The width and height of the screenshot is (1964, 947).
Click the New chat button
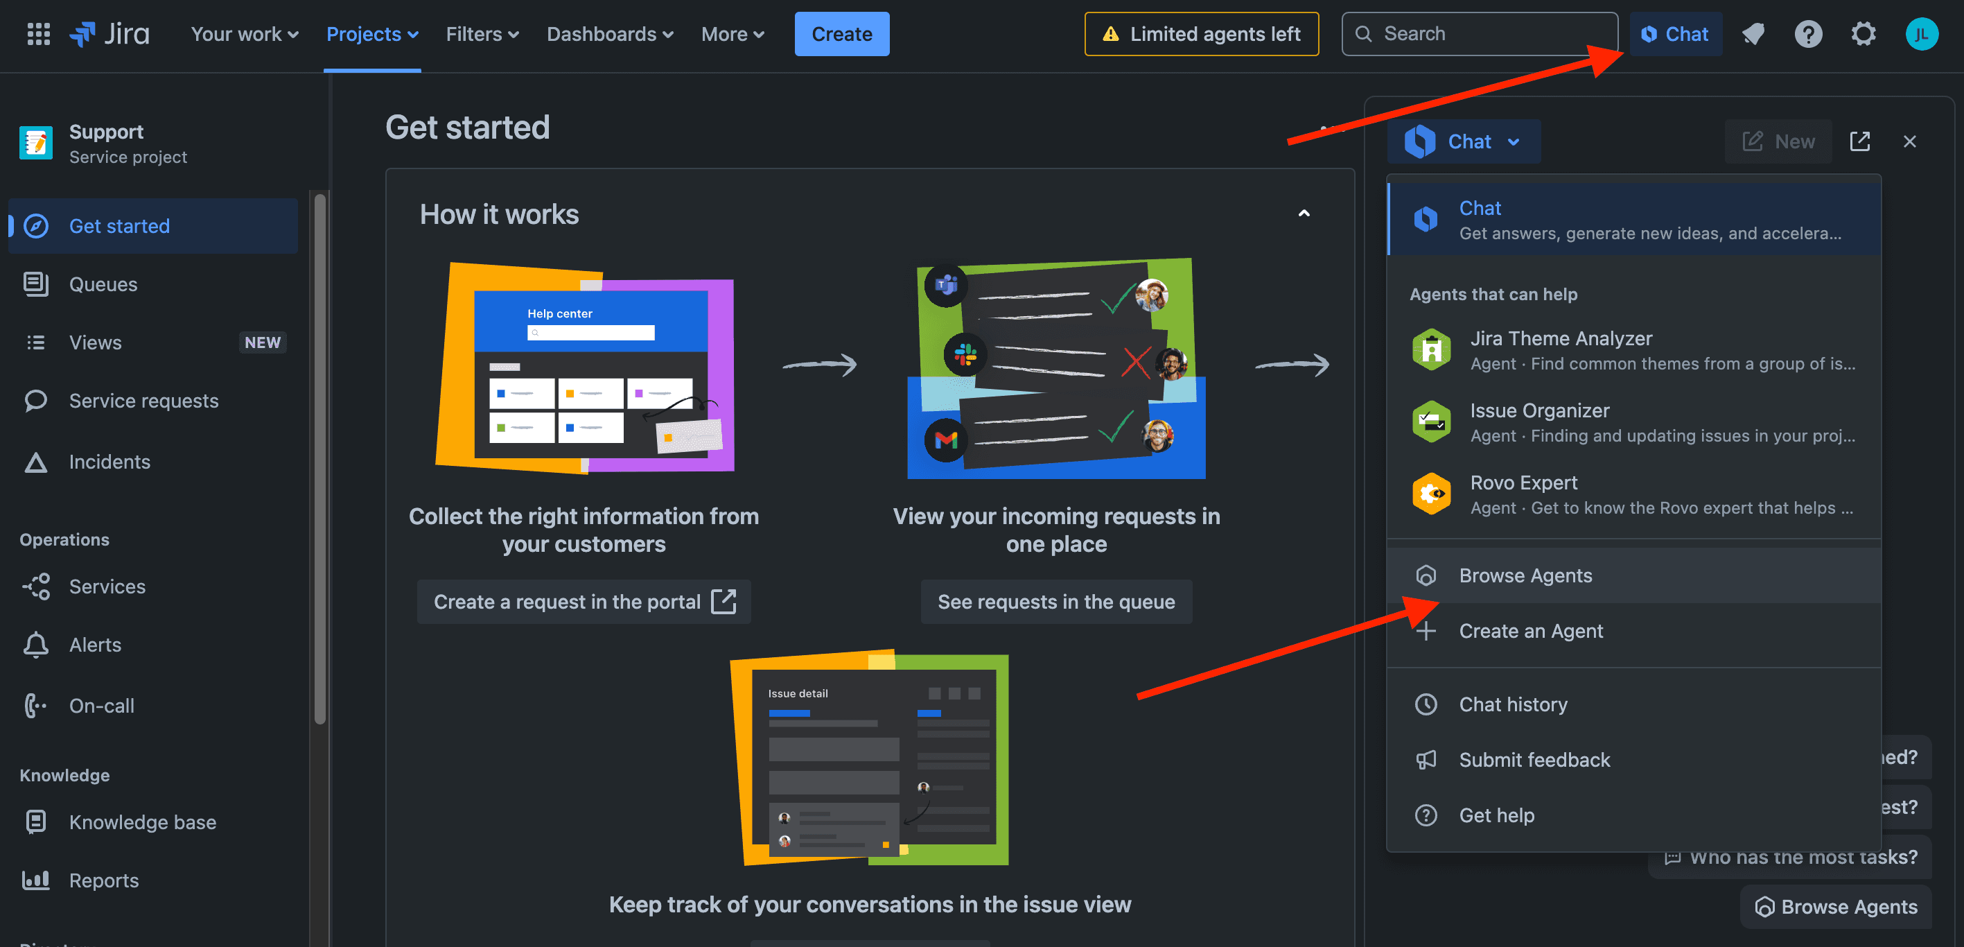(x=1778, y=141)
